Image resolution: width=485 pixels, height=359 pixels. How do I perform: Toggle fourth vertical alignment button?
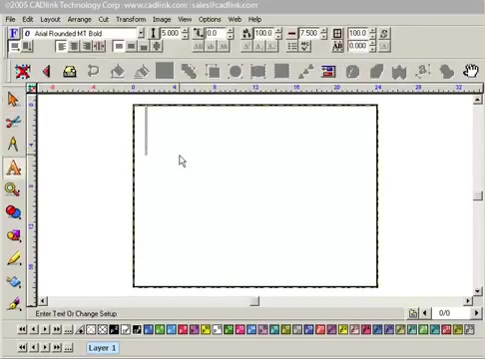(157, 46)
